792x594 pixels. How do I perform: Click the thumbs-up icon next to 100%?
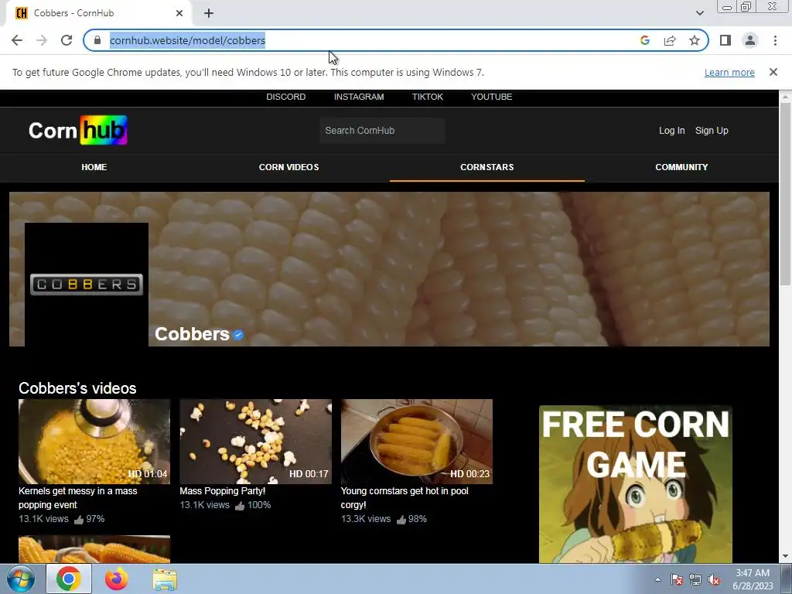point(240,506)
